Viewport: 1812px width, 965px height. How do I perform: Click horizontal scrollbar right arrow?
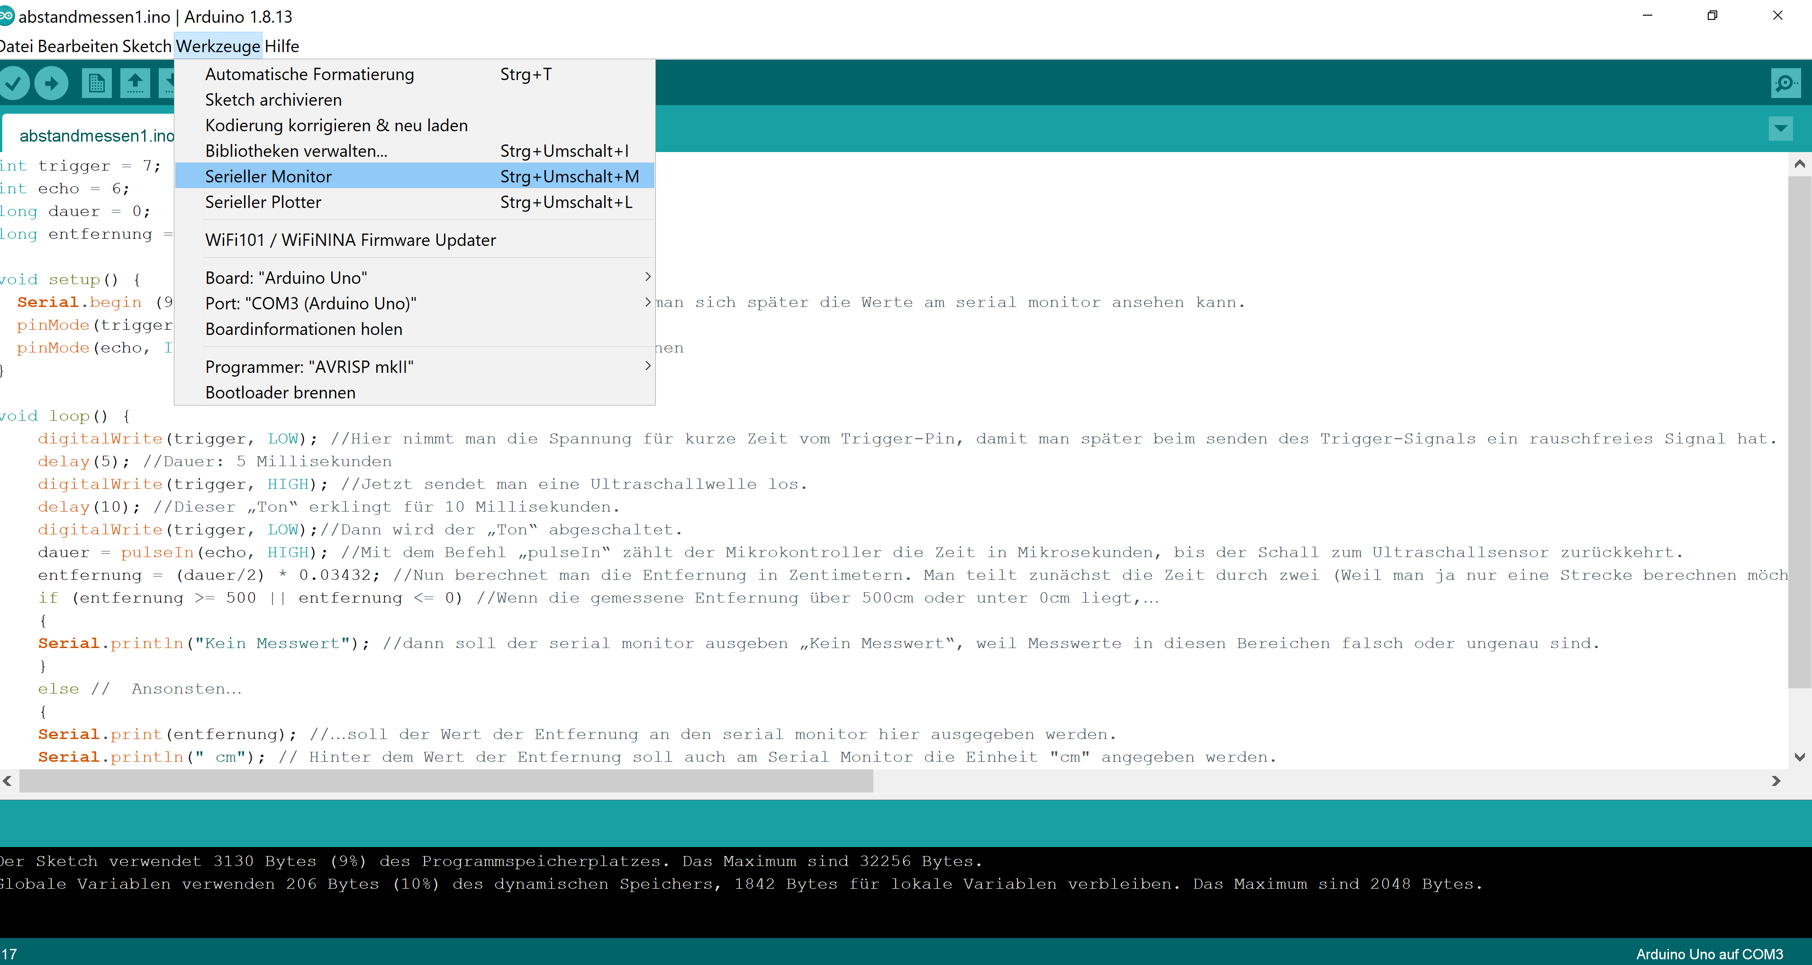[1776, 781]
